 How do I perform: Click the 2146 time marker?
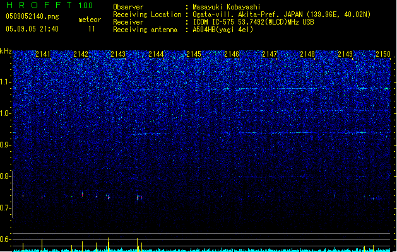click(232, 54)
